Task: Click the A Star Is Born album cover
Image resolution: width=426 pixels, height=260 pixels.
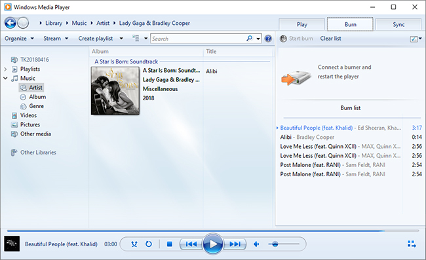Action: [x=115, y=91]
